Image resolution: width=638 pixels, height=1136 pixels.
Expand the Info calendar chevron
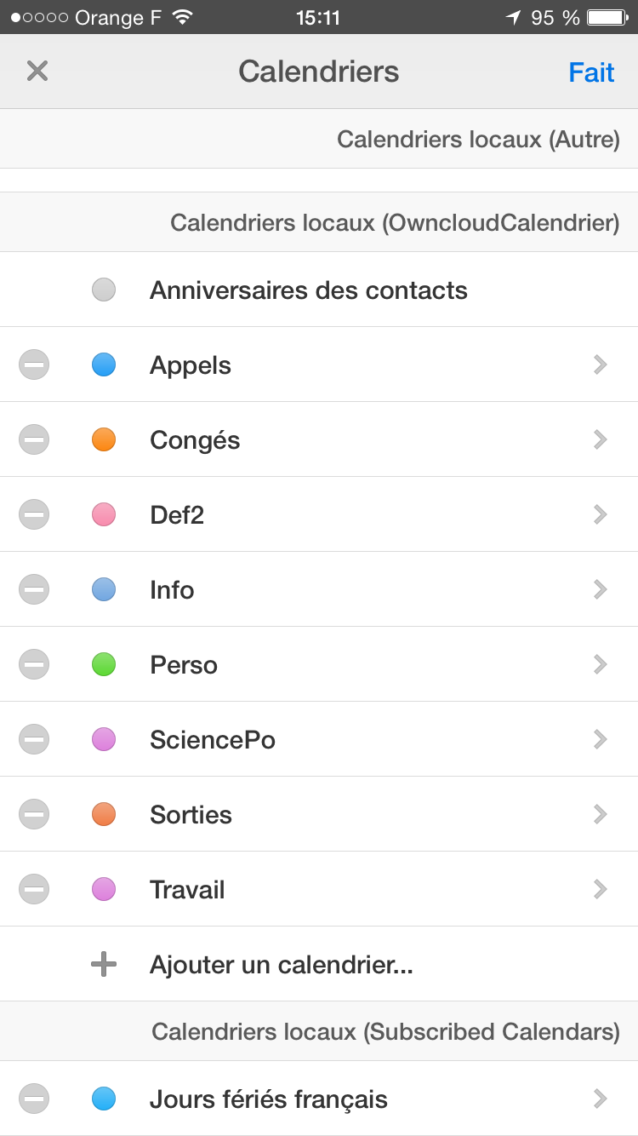[x=601, y=590]
